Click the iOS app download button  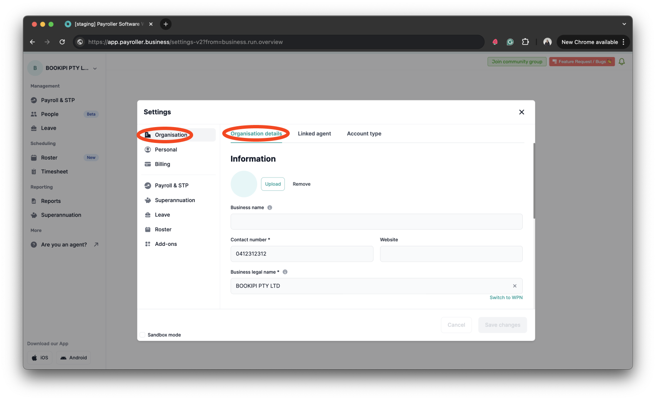(40, 357)
